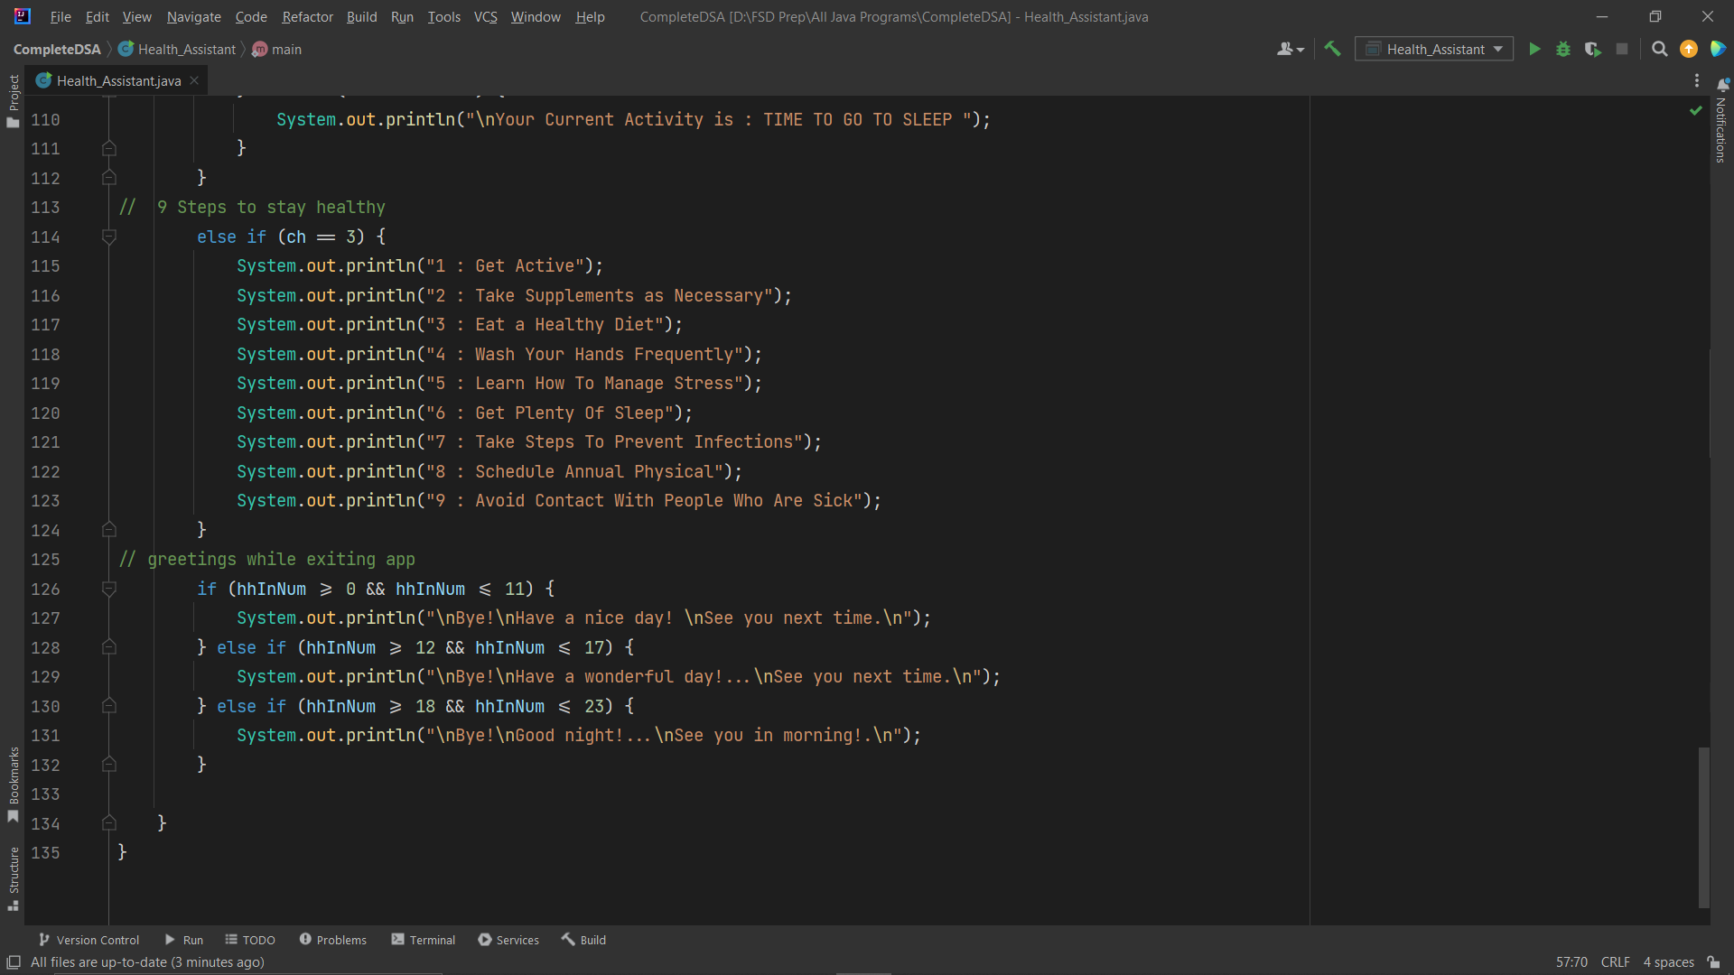Click the IDE update arrow icon
The height and width of the screenshot is (975, 1734).
point(1689,50)
